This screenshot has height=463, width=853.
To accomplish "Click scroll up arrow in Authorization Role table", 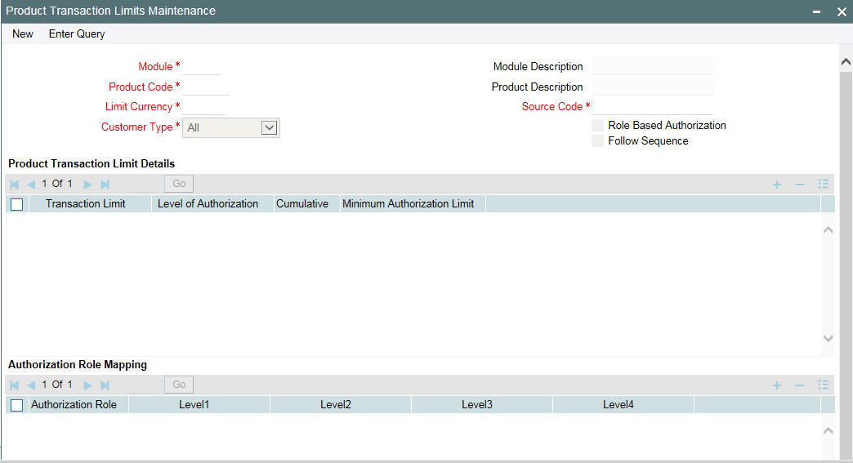I will [x=828, y=431].
